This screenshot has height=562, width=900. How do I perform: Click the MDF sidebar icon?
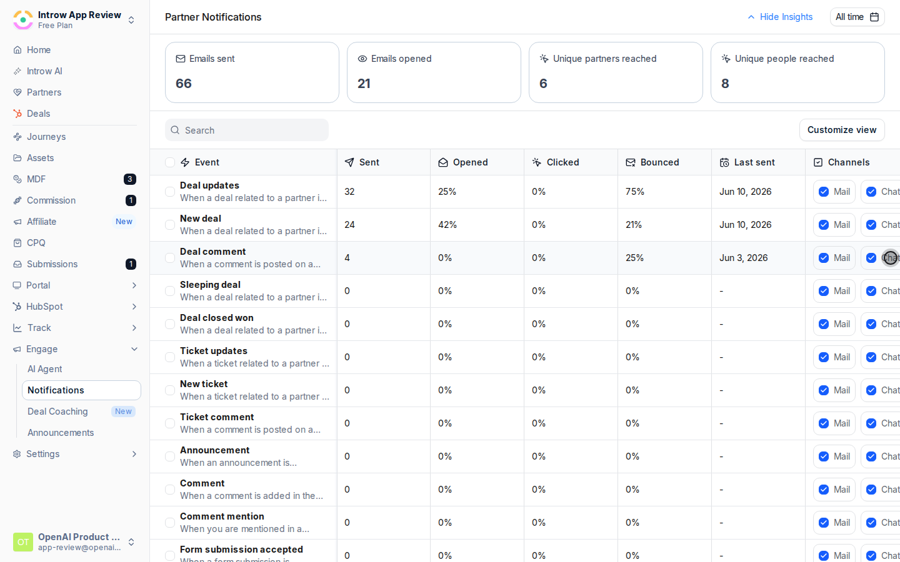pyautogui.click(x=17, y=179)
